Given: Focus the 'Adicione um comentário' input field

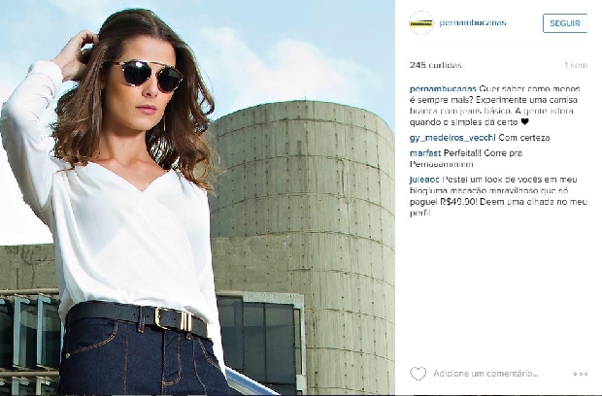Looking at the screenshot, I should tap(485, 374).
